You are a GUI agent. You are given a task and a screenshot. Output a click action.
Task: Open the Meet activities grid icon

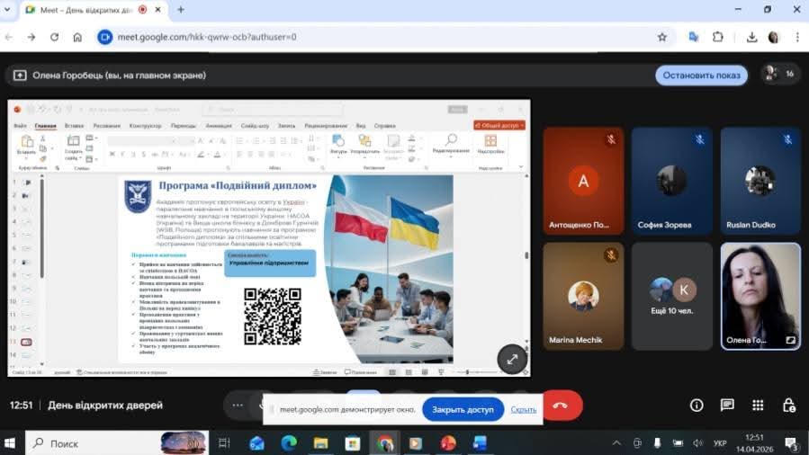pos(758,406)
